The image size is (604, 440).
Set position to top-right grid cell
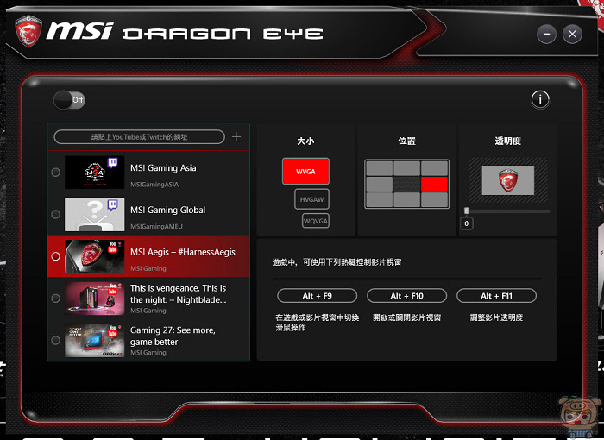point(434,168)
